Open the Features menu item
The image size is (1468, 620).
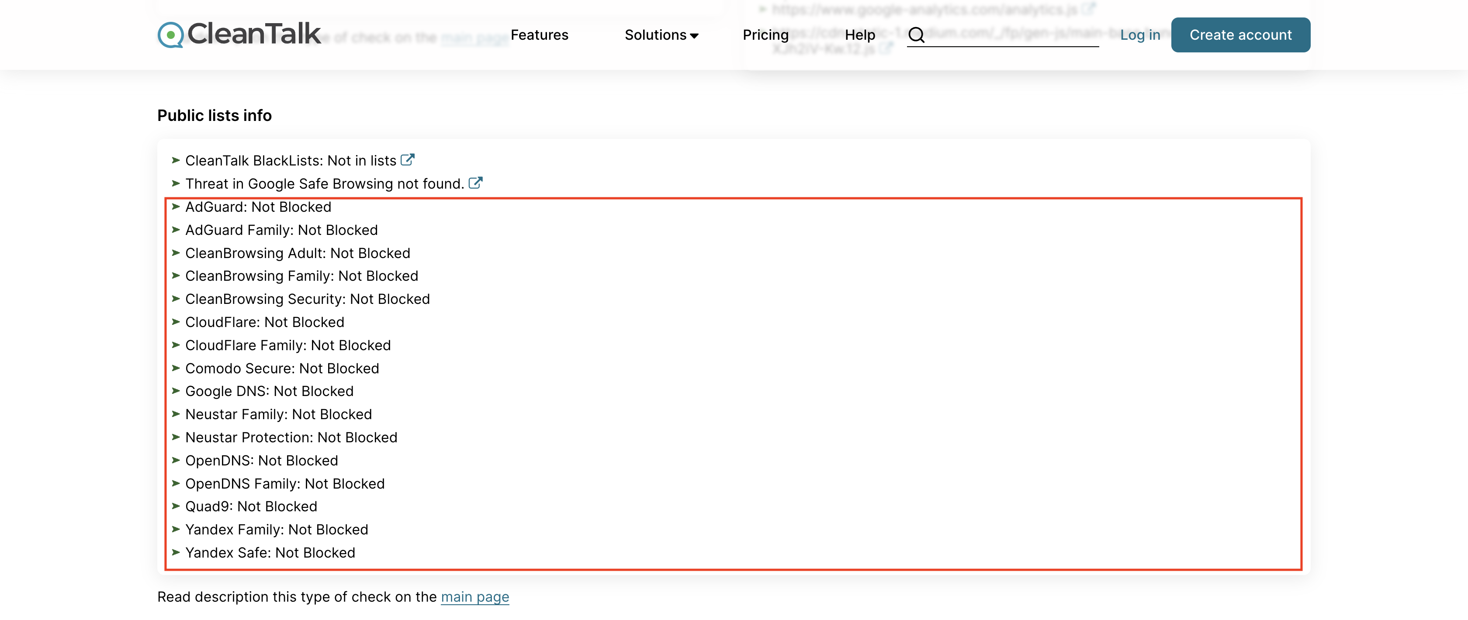click(539, 35)
